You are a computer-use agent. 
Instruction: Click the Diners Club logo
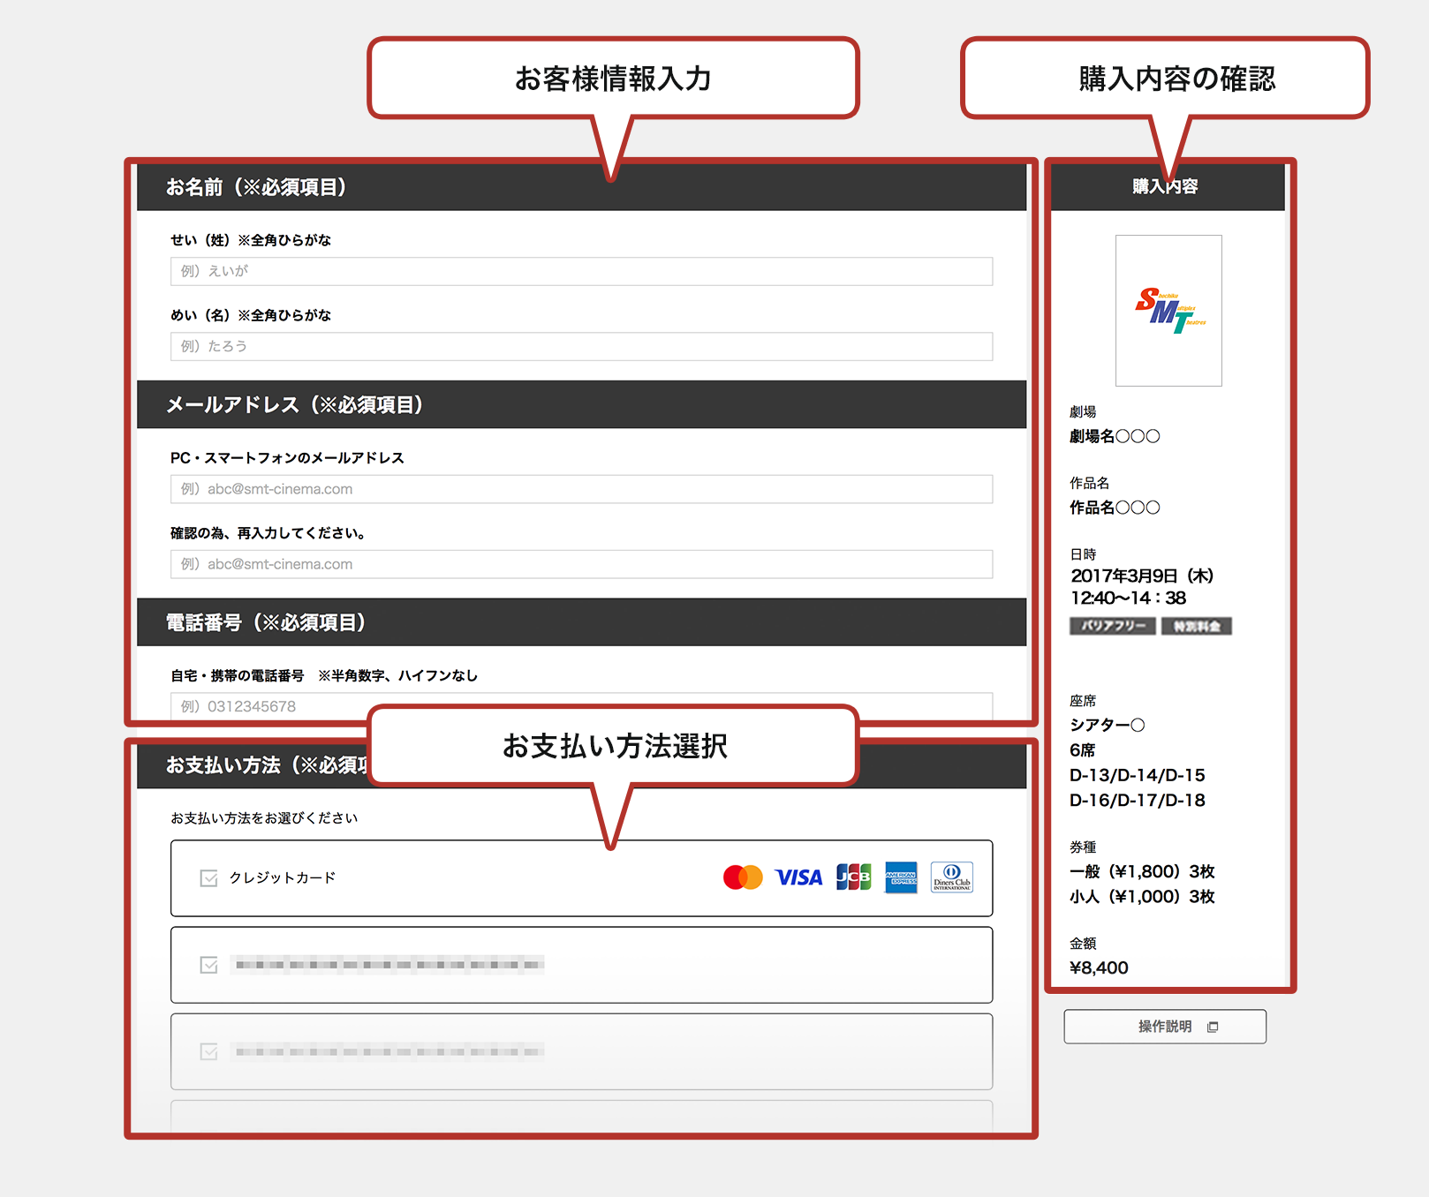(951, 877)
